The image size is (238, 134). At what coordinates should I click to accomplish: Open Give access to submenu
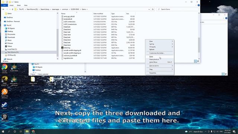tap(160, 66)
